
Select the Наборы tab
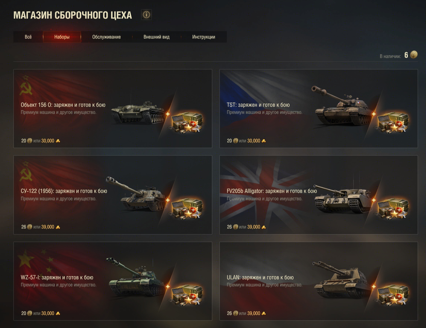(62, 37)
